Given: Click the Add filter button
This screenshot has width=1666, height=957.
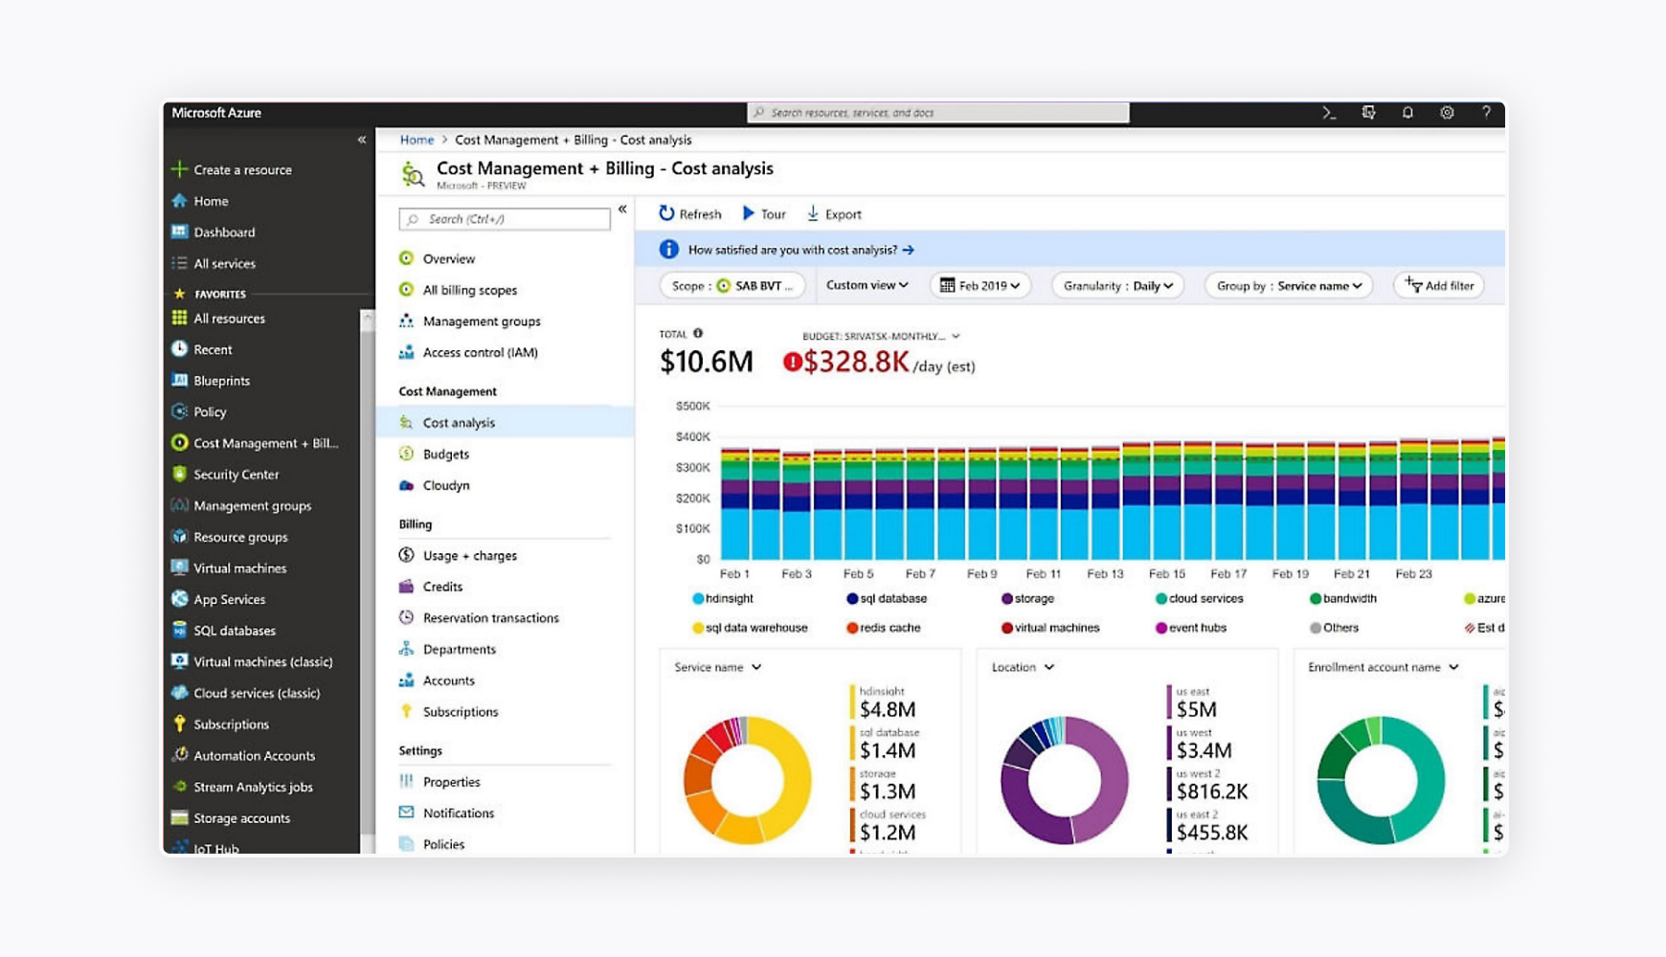Looking at the screenshot, I should (1439, 285).
